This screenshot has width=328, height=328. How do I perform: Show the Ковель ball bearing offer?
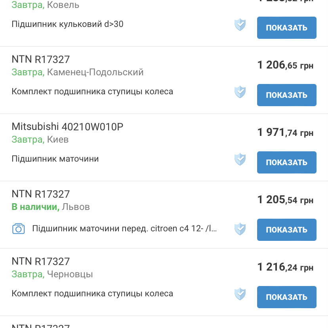click(x=286, y=28)
